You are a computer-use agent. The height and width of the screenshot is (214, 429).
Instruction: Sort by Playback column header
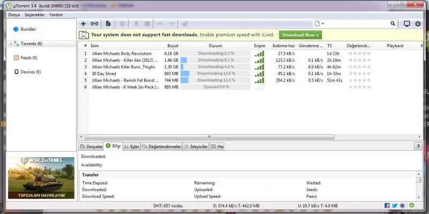click(395, 46)
